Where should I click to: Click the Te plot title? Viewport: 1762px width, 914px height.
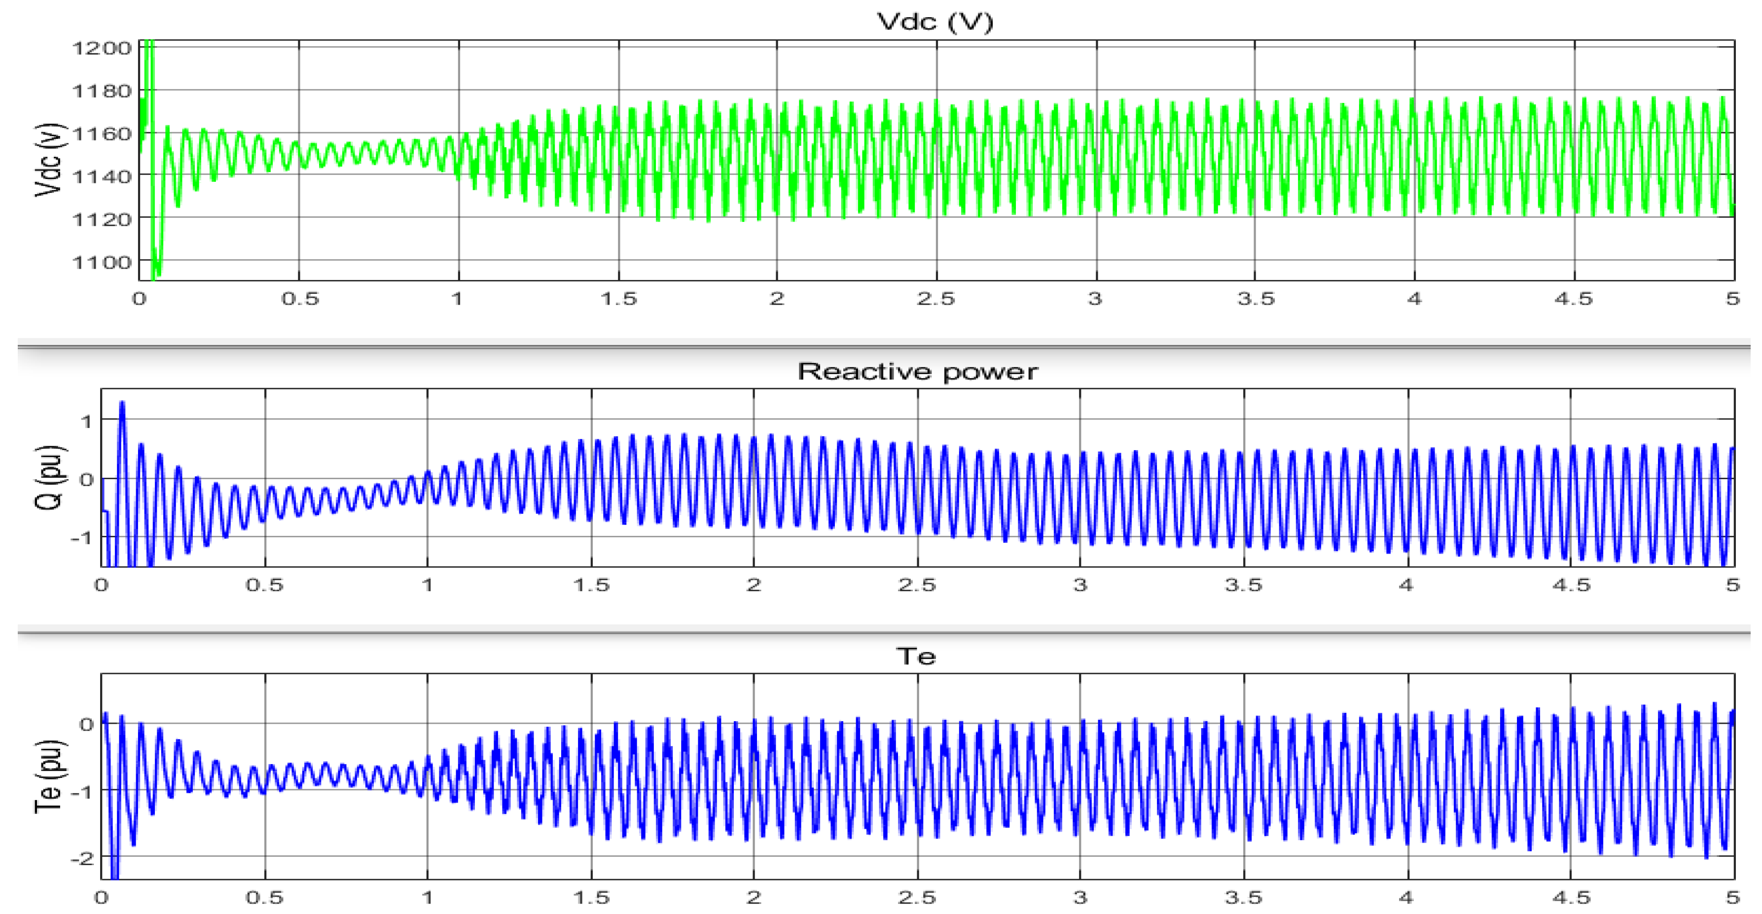(915, 656)
